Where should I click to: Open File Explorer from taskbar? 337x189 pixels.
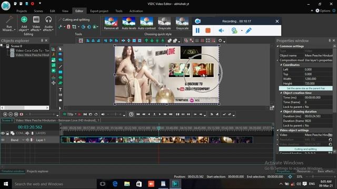coord(127,184)
